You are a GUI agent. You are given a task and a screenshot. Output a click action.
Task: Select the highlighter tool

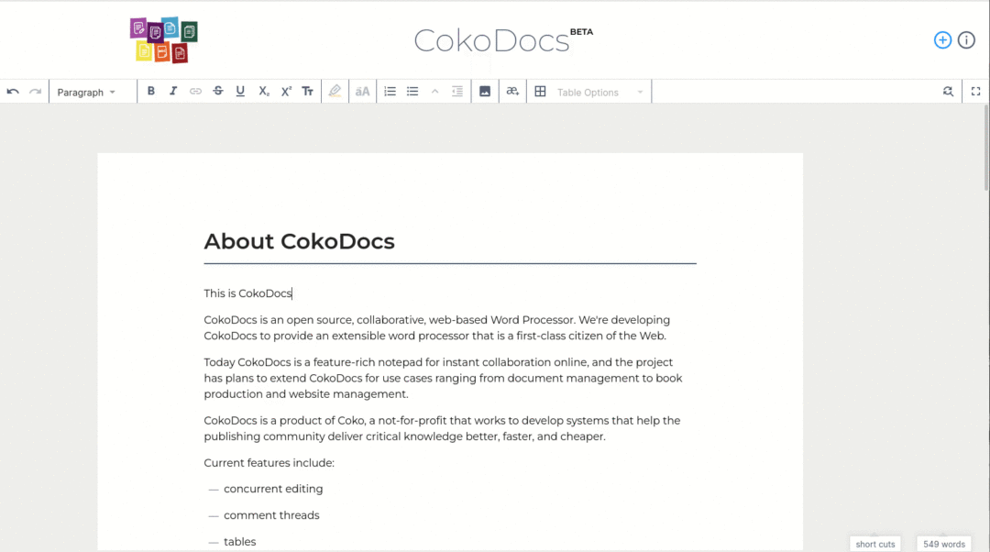coord(335,91)
